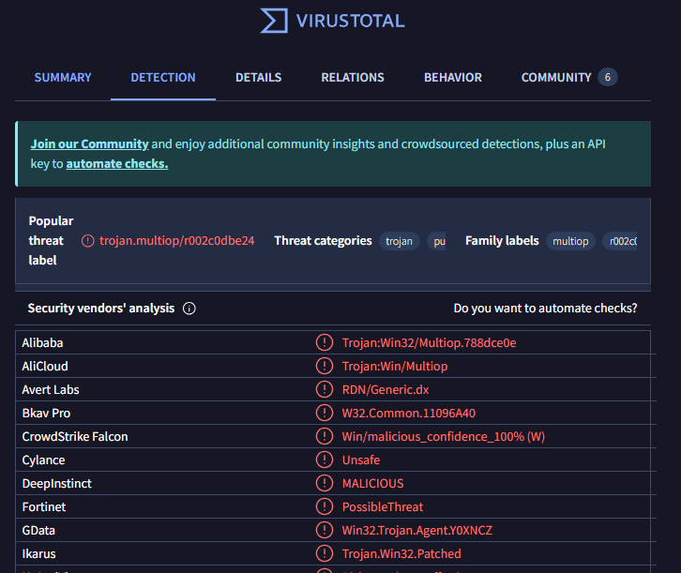Click the Security vendors' analysis heading
This screenshot has width=681, height=573.
click(101, 309)
